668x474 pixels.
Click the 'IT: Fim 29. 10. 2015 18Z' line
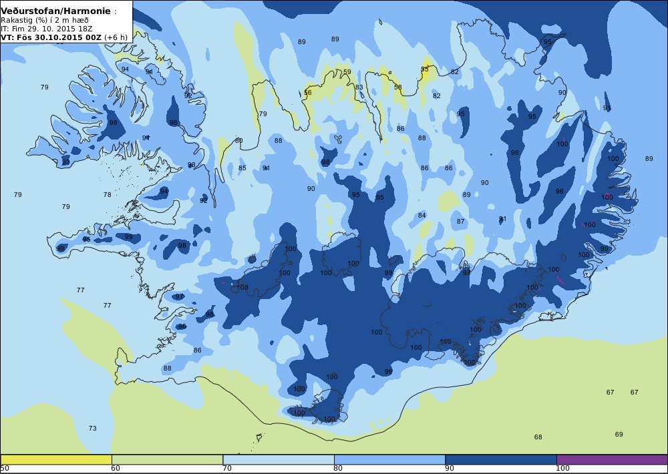pos(47,29)
